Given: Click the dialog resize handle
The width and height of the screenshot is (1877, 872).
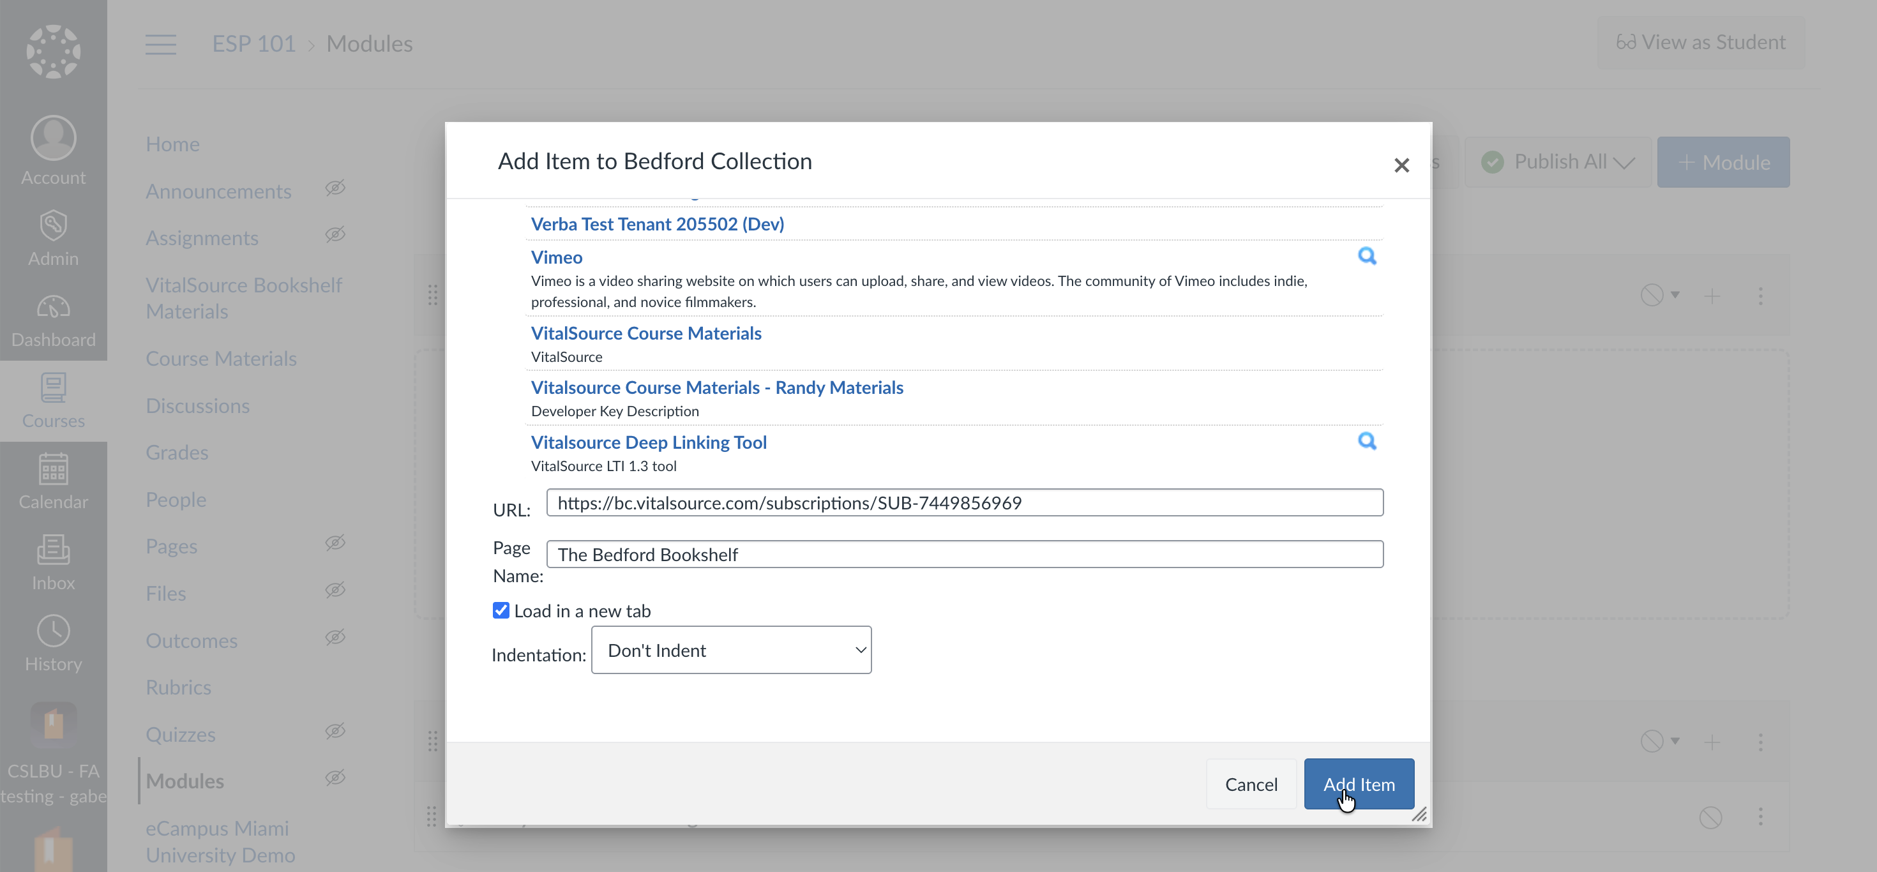Looking at the screenshot, I should [1419, 815].
